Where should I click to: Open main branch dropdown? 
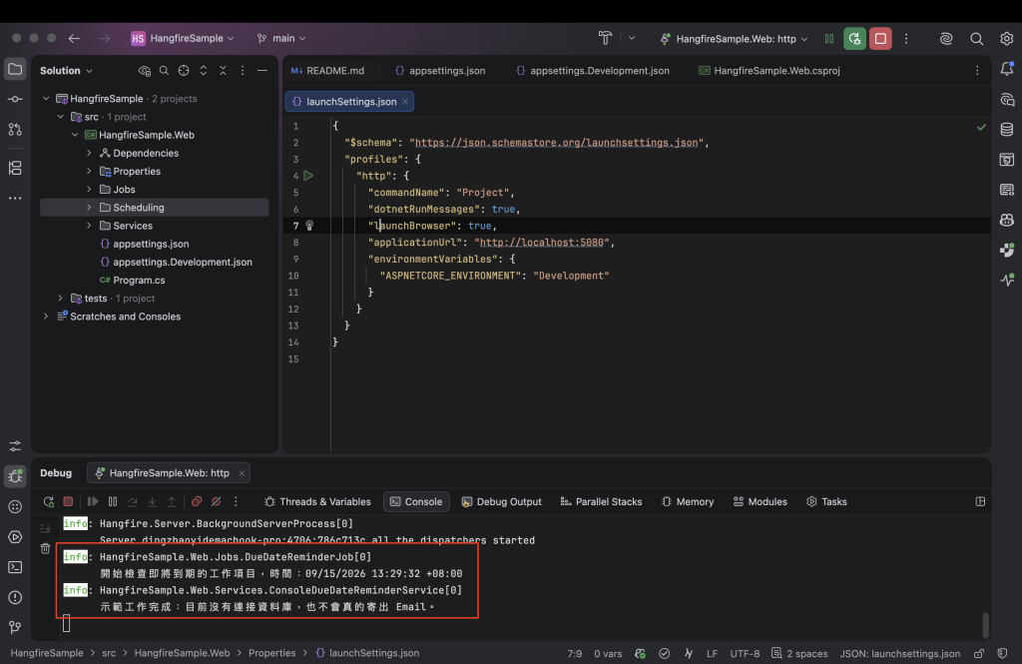pos(281,39)
